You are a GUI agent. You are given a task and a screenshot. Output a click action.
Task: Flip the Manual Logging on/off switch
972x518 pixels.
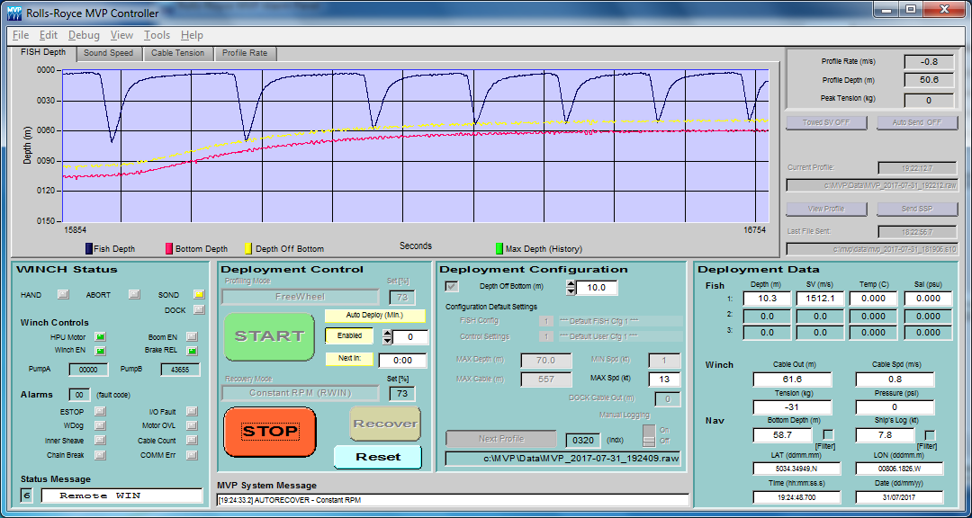click(648, 435)
